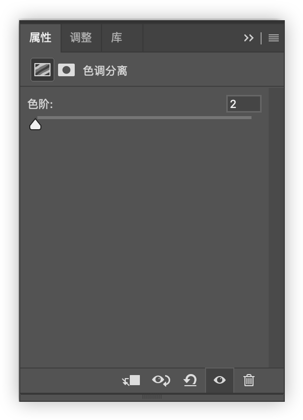Click the 色阶 slider handle
Screen dimensions: 303x420
pos(35,125)
